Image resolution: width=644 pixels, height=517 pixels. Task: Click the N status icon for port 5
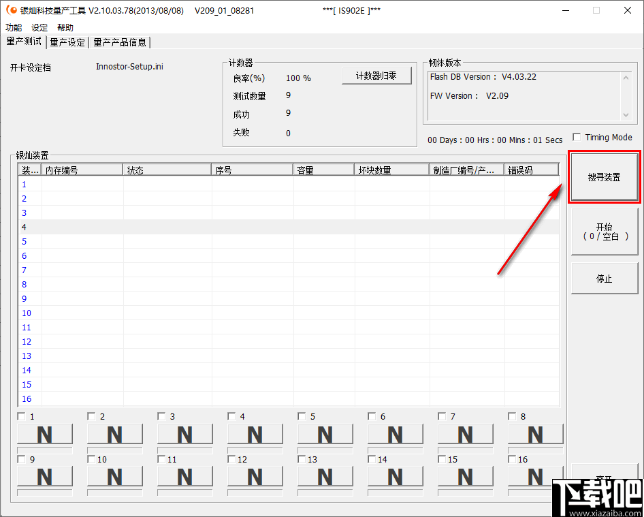325,434
